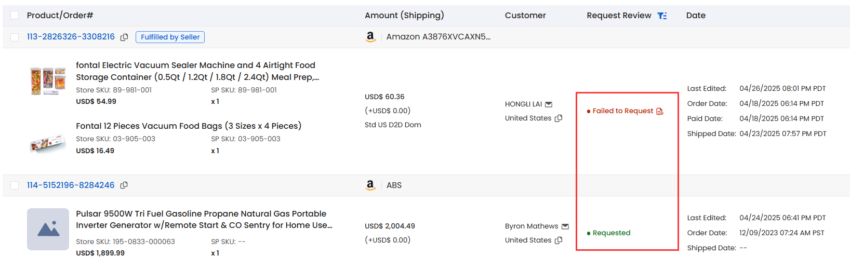Click Pulsar generator placeholder image

48,229
